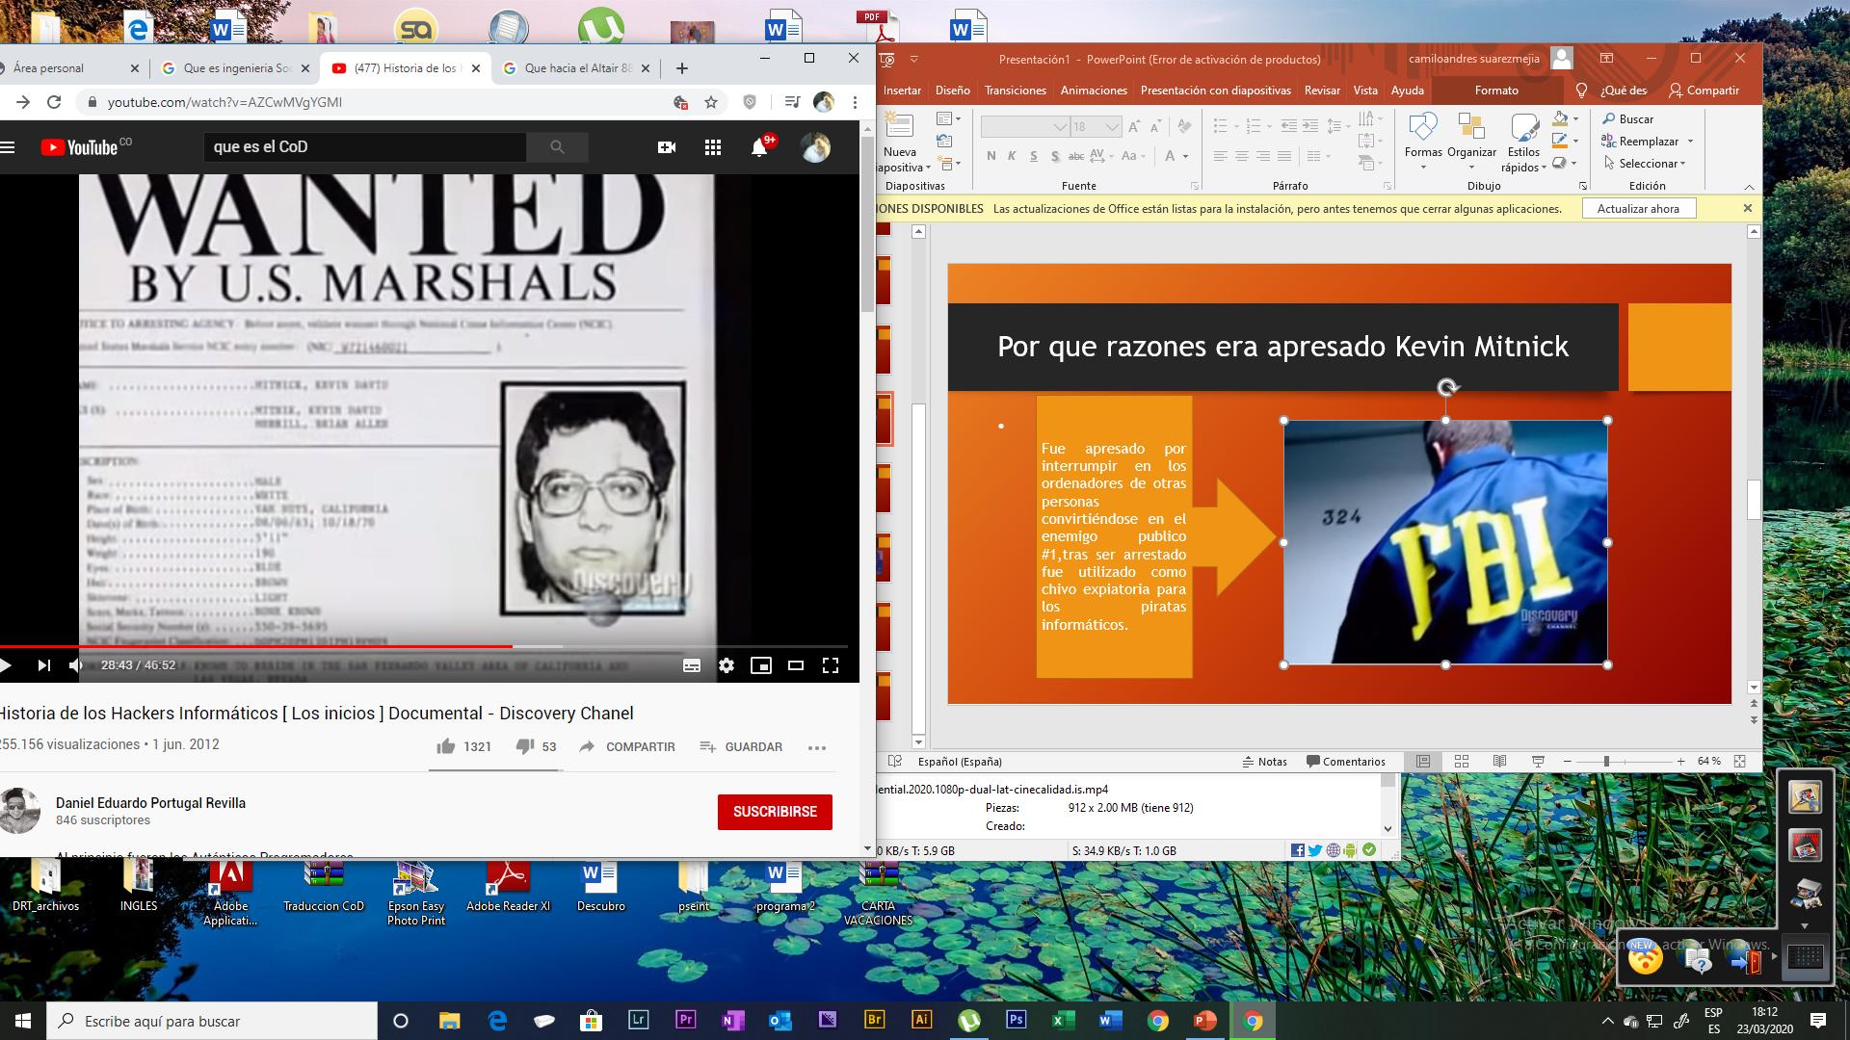Click the YouTube create video camera icon

666,147
